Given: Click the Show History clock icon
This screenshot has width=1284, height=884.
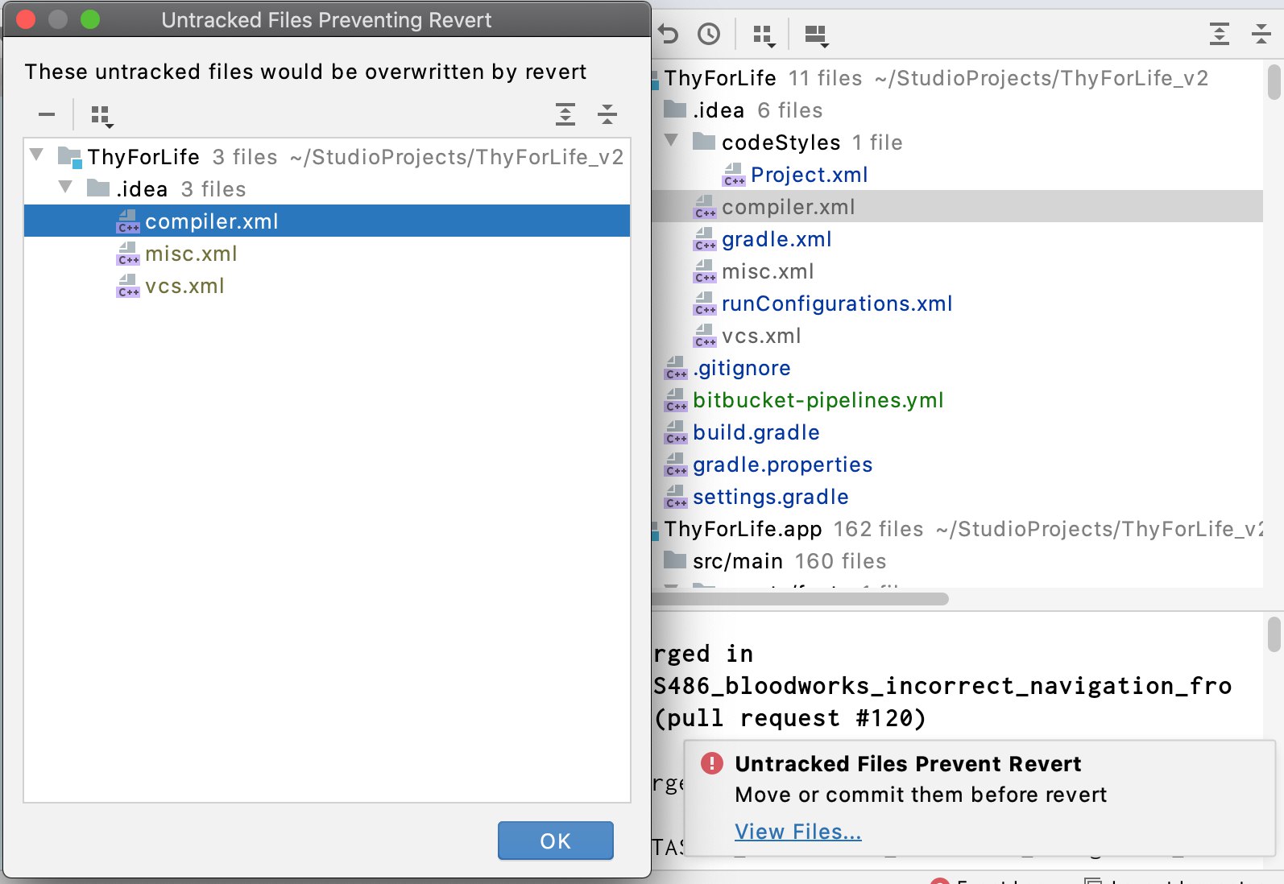Looking at the screenshot, I should coord(709,35).
